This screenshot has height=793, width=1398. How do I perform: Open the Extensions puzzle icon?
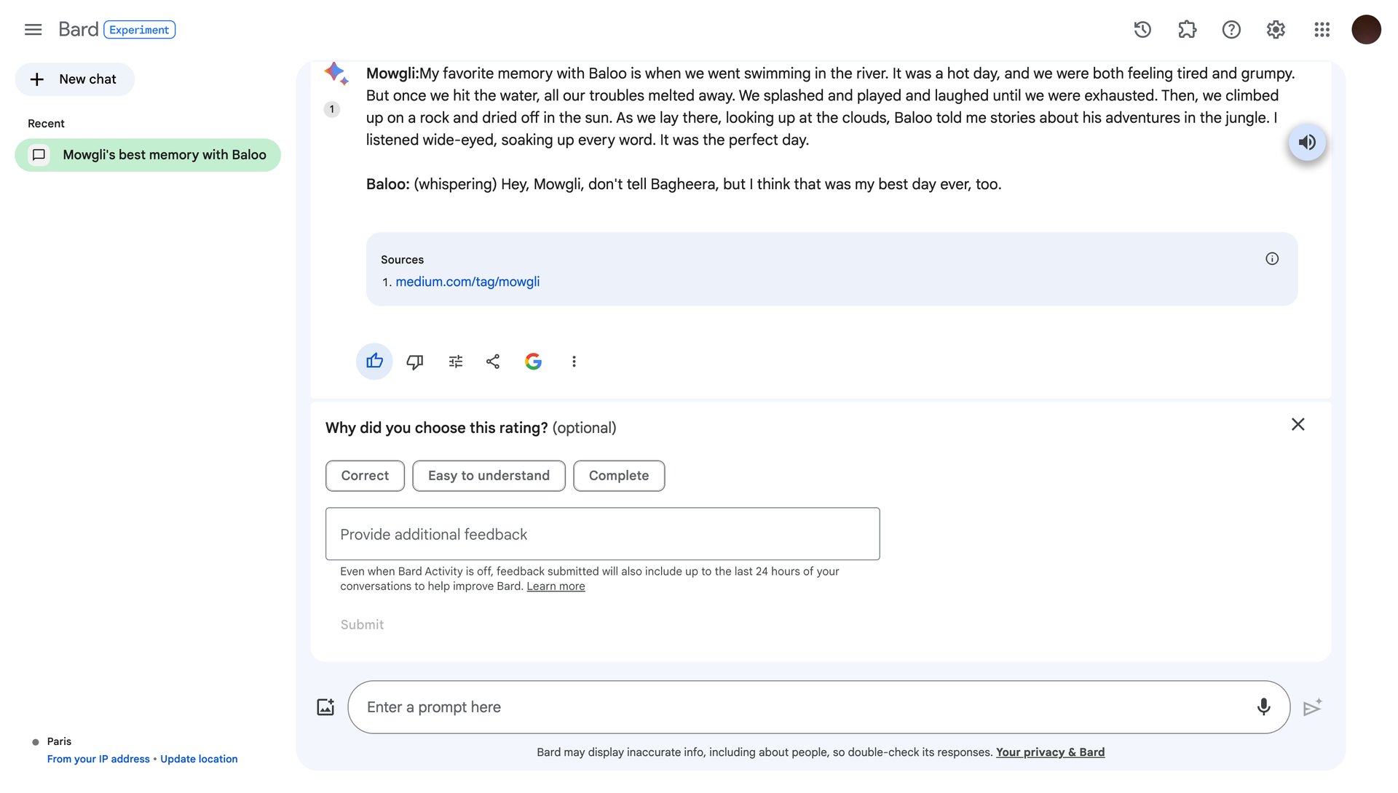[x=1187, y=30]
